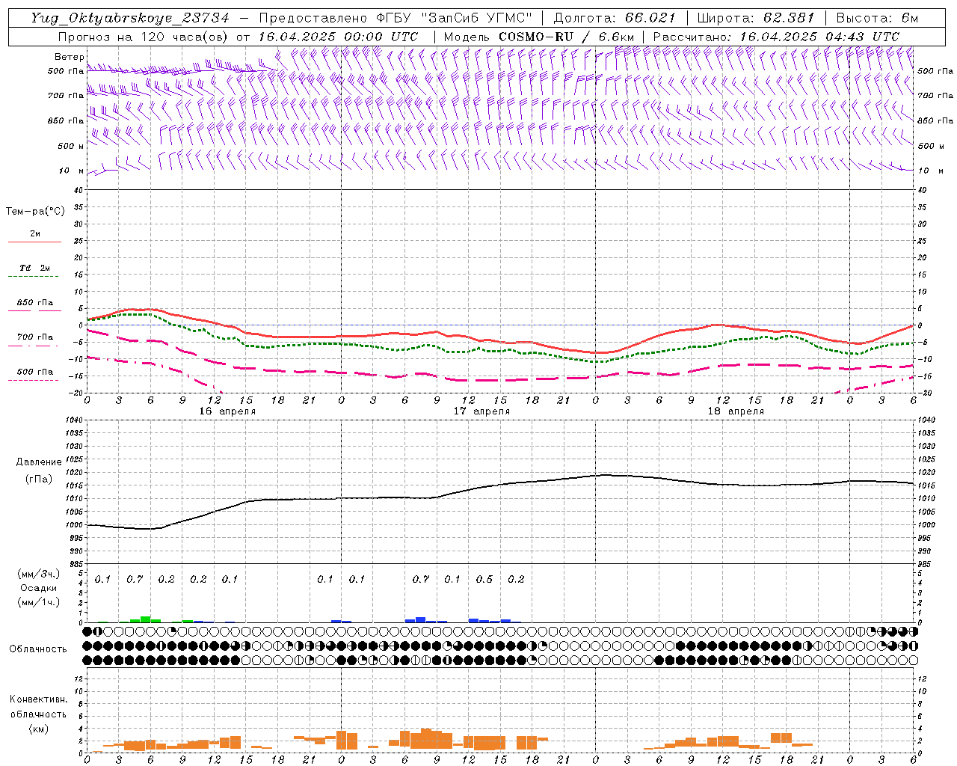This screenshot has width=957, height=766.
Task: Click the green dashed line sample under "Td 2м"
Action: [x=34, y=276]
